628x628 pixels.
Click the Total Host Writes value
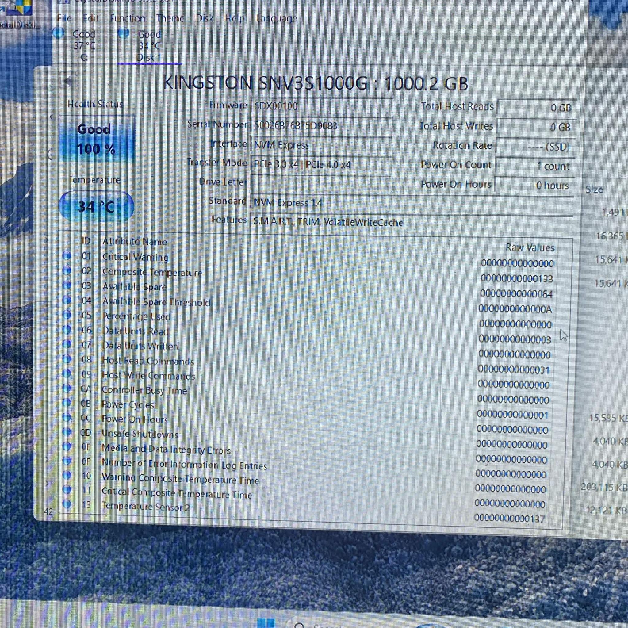tap(536, 127)
